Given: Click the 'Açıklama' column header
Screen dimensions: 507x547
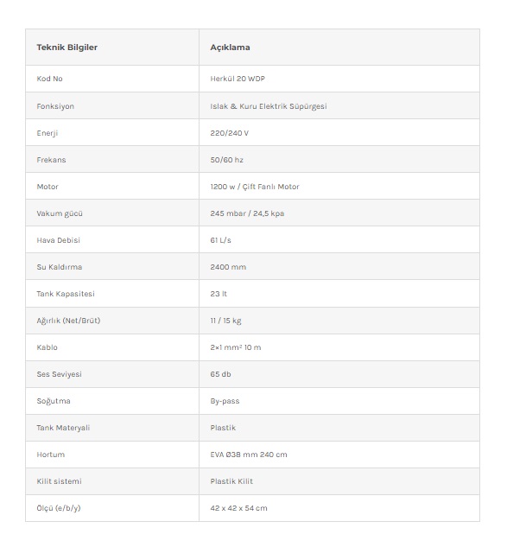Looking at the screenshot, I should (230, 47).
